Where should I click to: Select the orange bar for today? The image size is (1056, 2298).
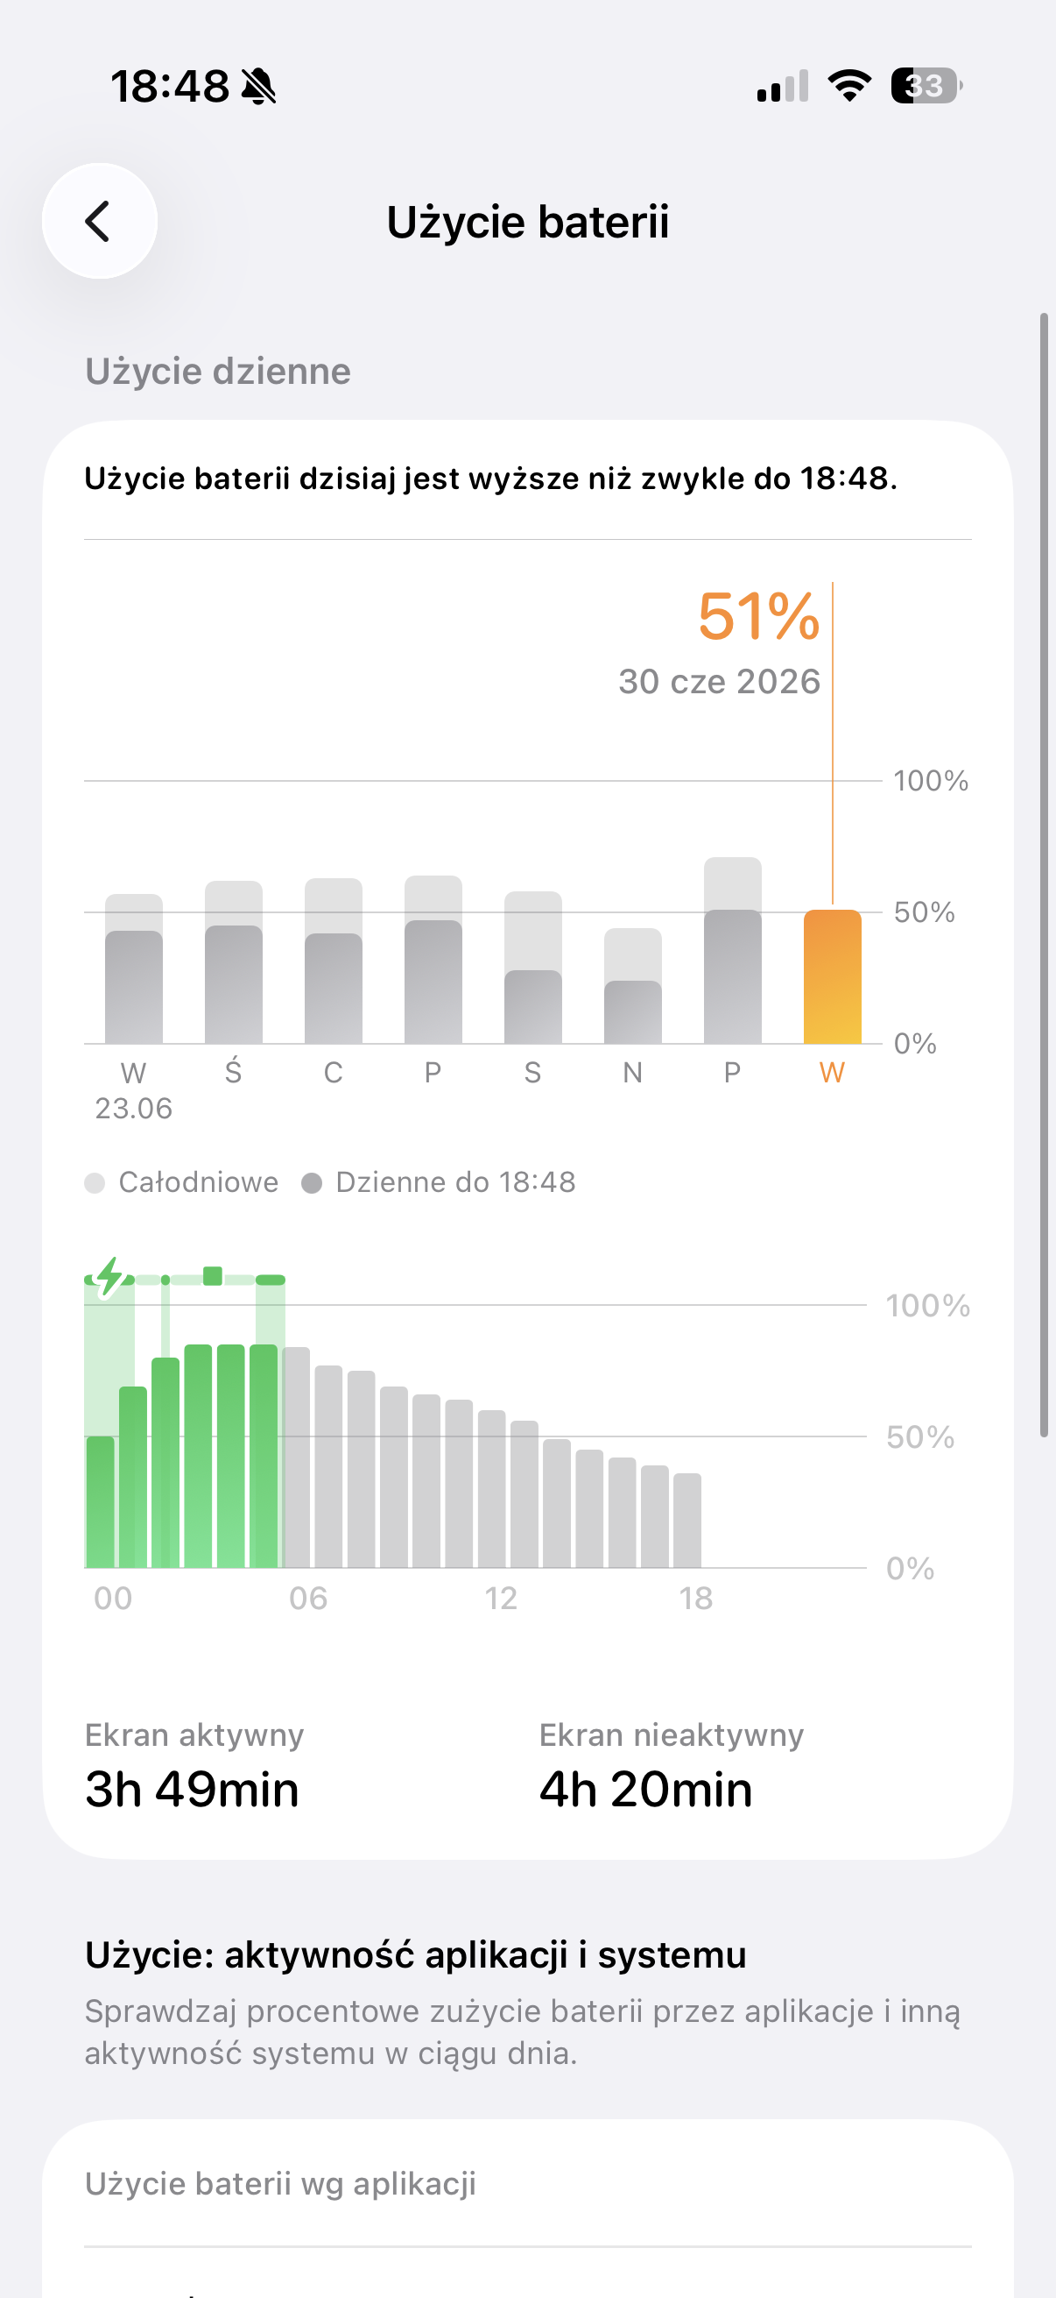tap(833, 976)
